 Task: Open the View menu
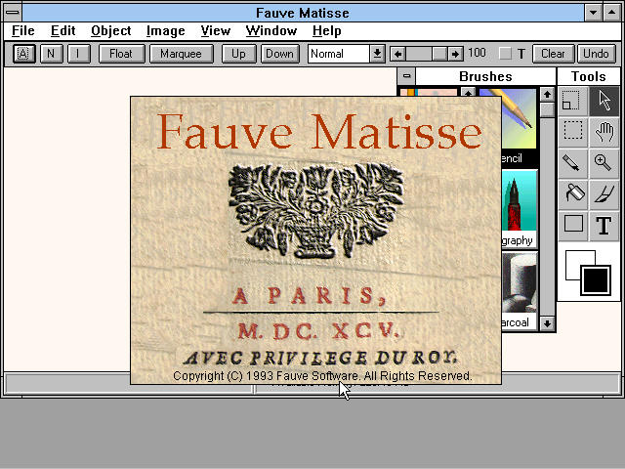(216, 30)
